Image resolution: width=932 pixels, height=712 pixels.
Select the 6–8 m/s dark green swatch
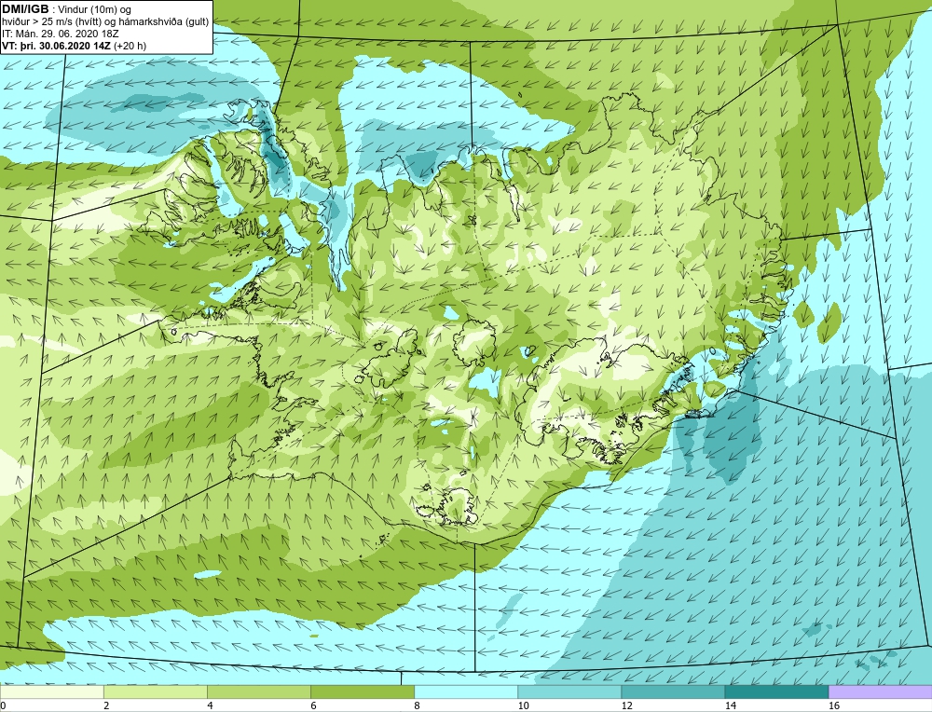362,691
